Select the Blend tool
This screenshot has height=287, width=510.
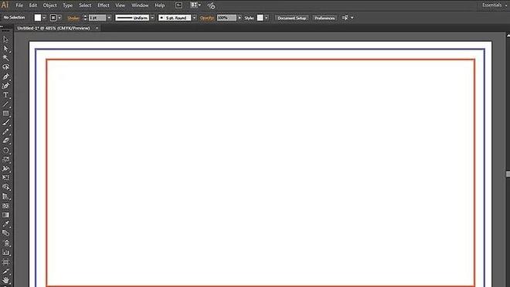[5, 234]
